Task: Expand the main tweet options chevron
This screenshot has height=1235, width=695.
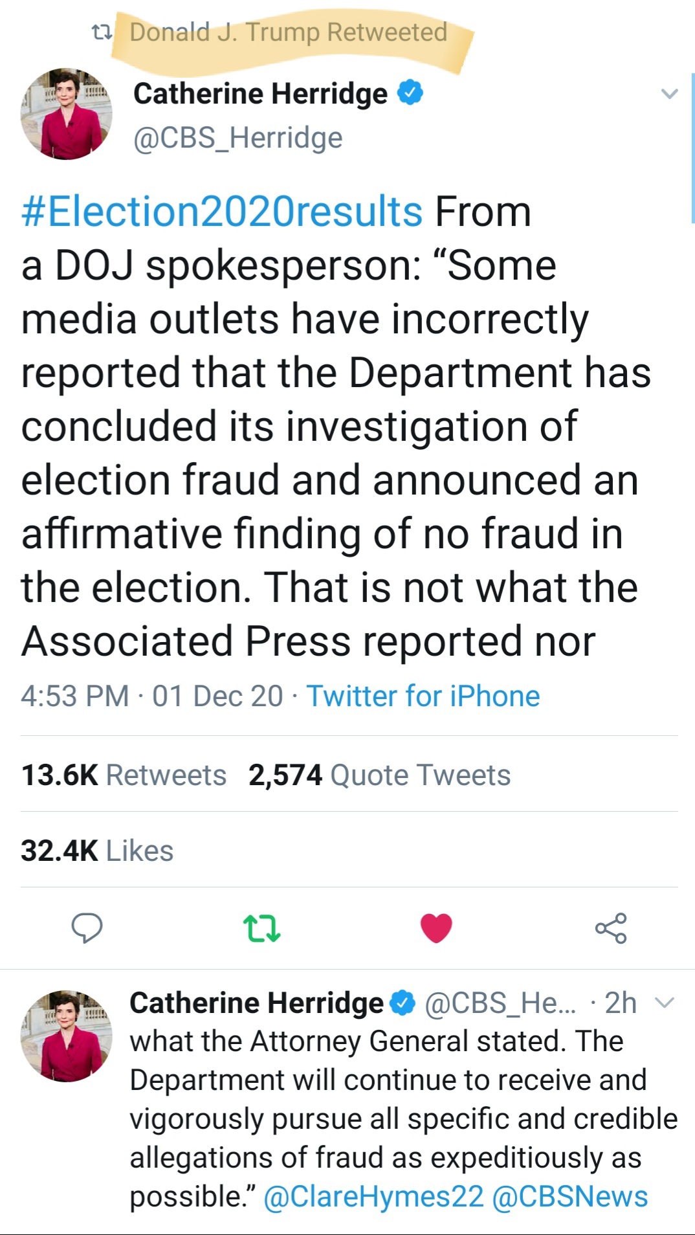Action: (669, 94)
